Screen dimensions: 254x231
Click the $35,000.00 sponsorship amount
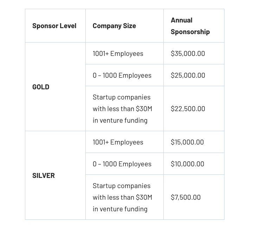[188, 53]
